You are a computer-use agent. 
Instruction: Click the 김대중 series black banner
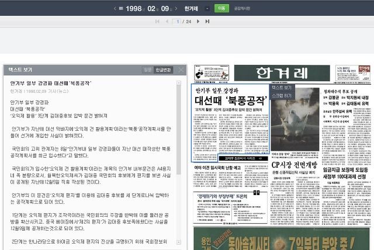point(243,158)
